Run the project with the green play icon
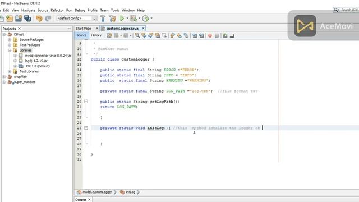Screen dimensions: 359x202 click(x=122, y=19)
